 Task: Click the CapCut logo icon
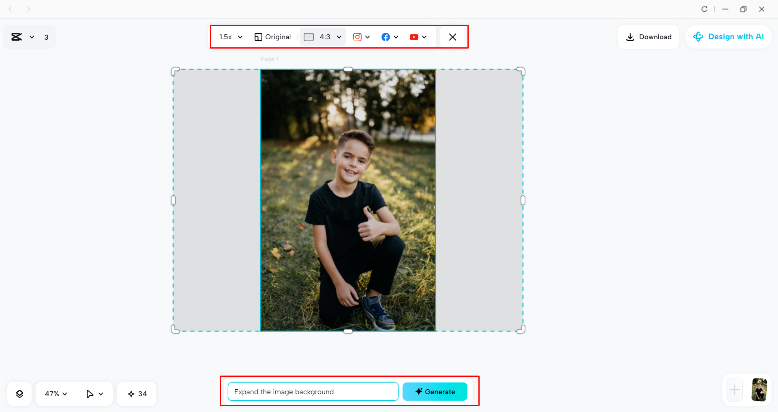[x=17, y=36]
